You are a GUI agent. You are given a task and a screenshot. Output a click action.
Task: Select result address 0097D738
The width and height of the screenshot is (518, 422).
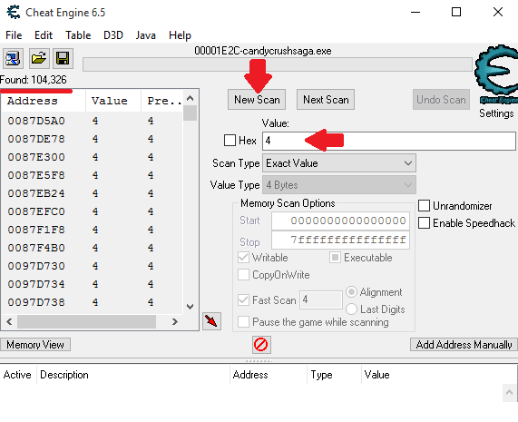pos(36,302)
